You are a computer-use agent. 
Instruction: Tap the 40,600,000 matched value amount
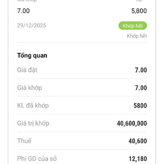coord(132,124)
